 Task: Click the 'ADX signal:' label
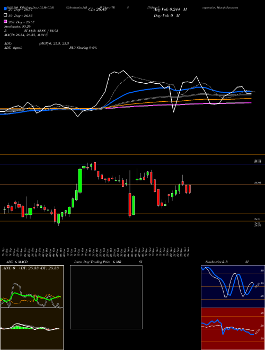tap(13, 48)
